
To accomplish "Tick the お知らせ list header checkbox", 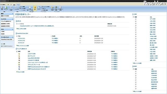I will point(17,24).
